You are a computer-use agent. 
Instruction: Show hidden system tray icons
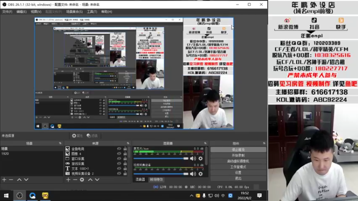pyautogui.click(x=192, y=196)
